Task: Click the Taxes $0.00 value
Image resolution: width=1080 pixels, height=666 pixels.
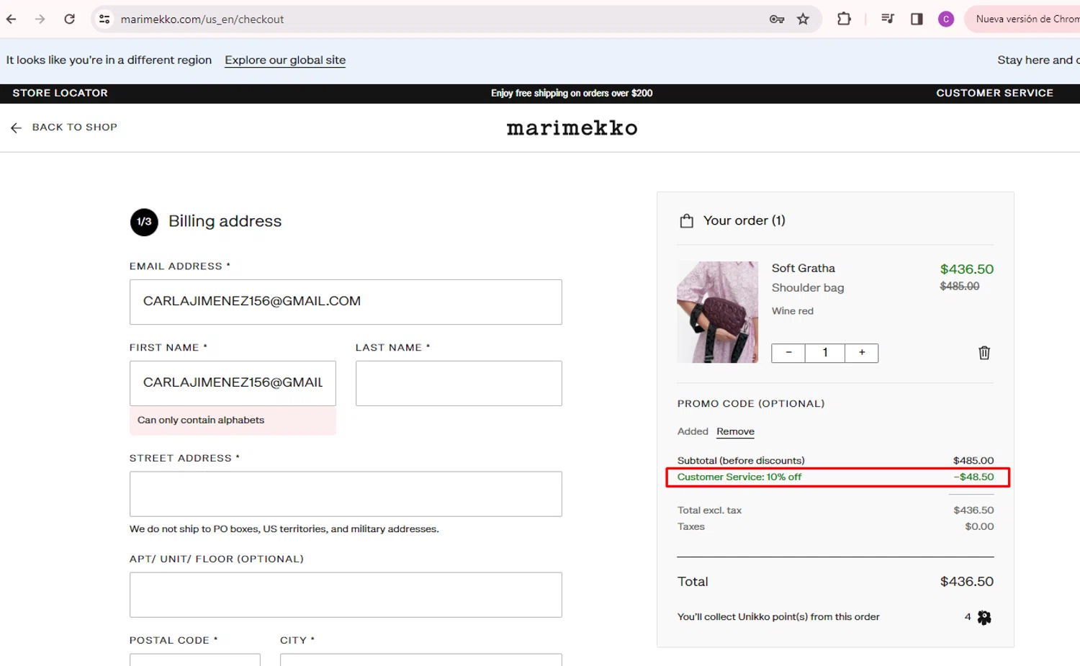Action: click(x=979, y=526)
